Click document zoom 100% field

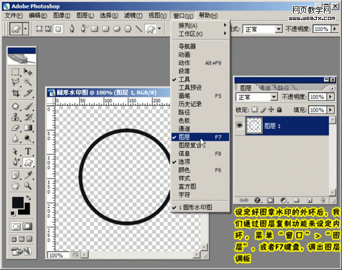pos(58,255)
